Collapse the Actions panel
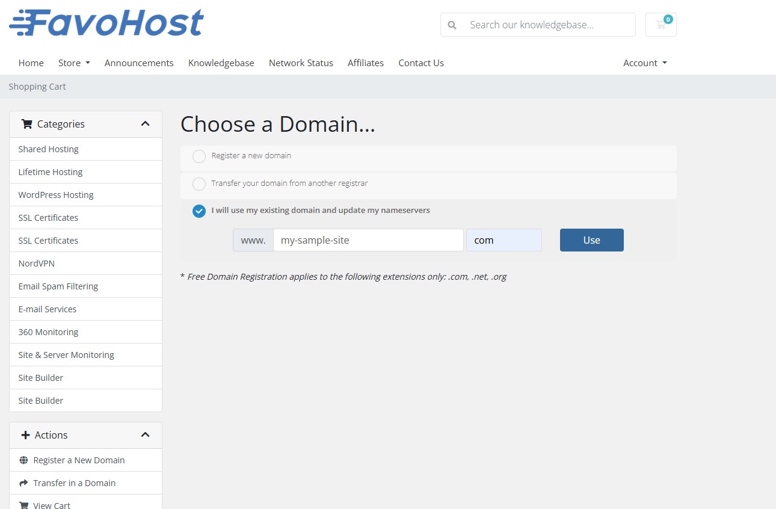The width and height of the screenshot is (776, 509). (x=145, y=434)
